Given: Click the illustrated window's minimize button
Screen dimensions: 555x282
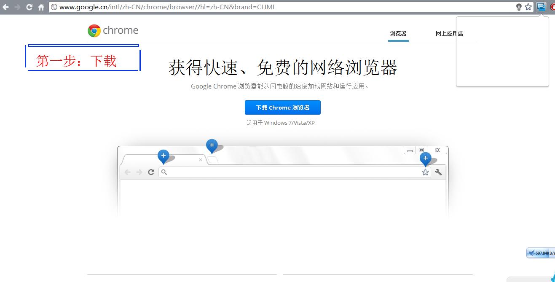Looking at the screenshot, I should tap(410, 150).
